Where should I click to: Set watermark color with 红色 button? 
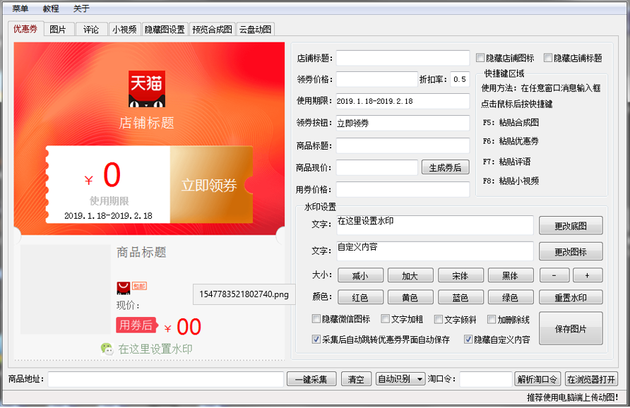360,297
